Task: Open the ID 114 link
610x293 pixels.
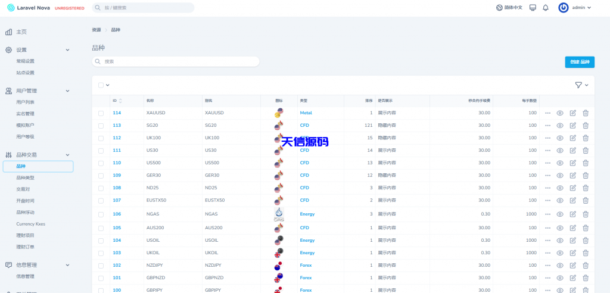Action: (117, 113)
